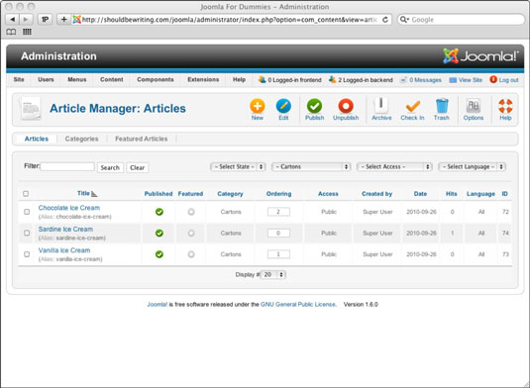Open the Help menu in the menu bar
530x388 pixels.
(239, 80)
